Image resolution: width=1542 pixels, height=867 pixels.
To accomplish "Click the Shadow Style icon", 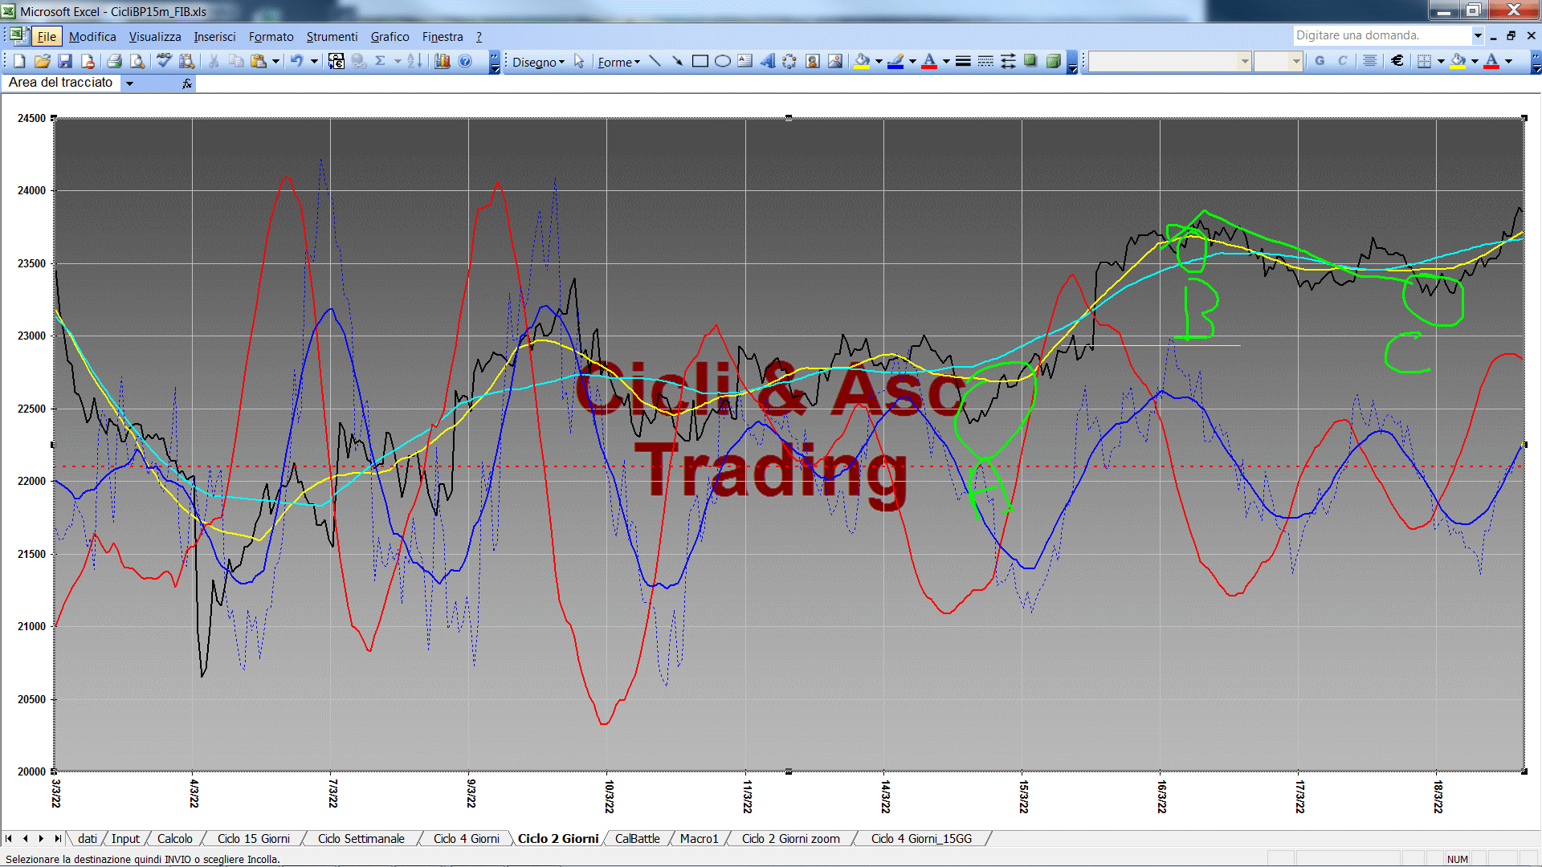I will pyautogui.click(x=1030, y=61).
